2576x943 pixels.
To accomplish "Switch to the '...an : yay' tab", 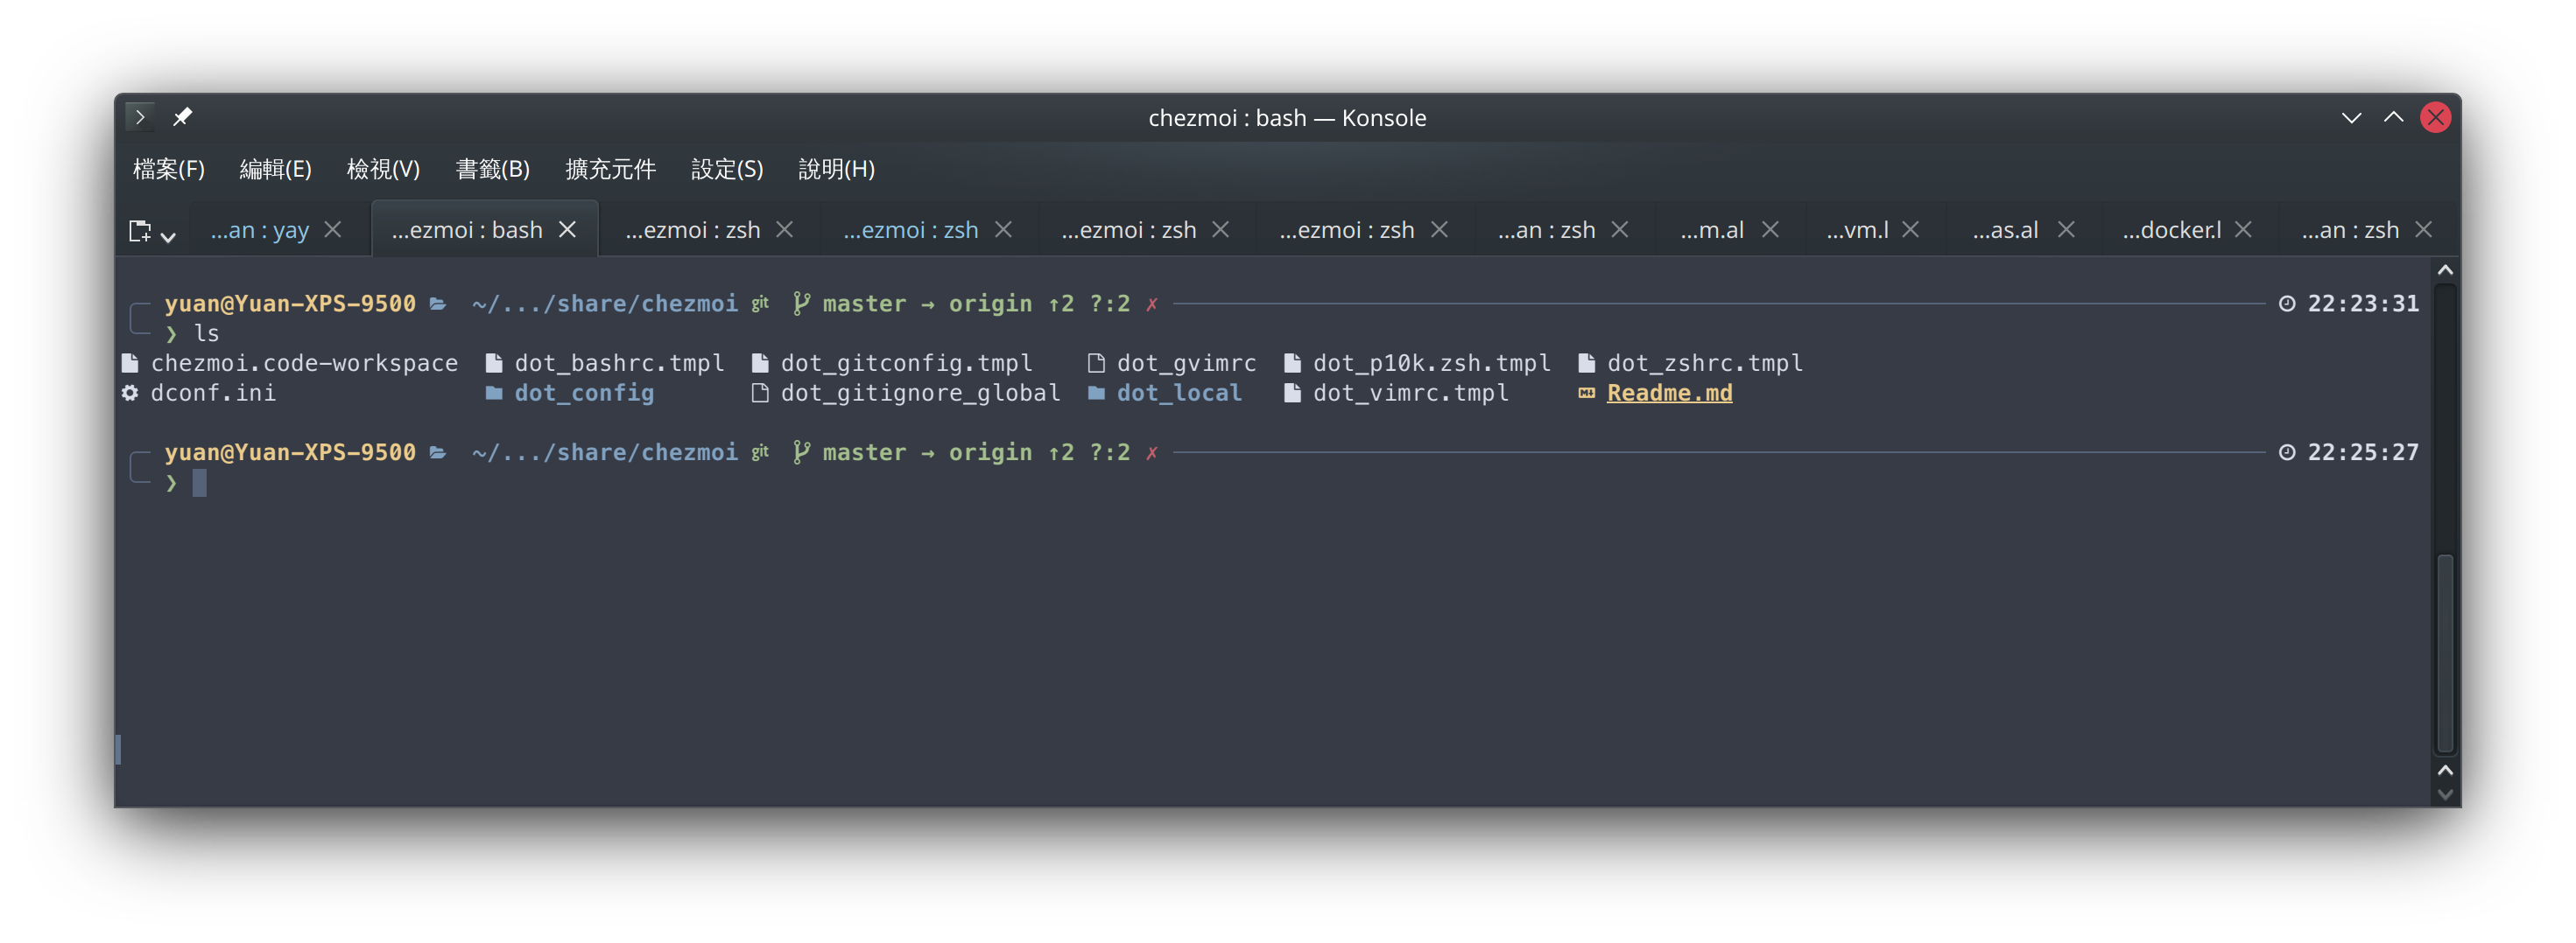I will tap(259, 230).
